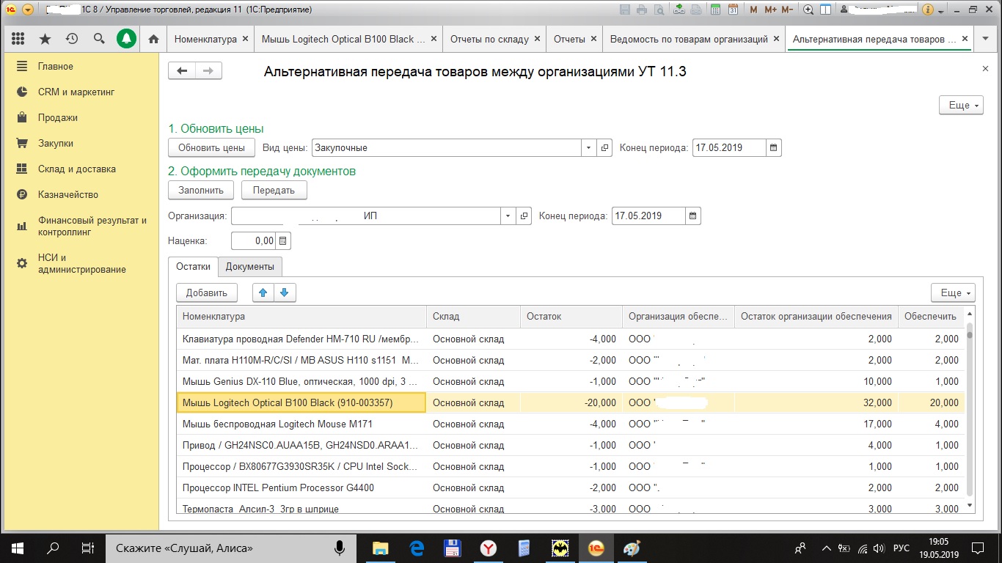Open Финансовый результат и контроллинг section

[x=92, y=226]
